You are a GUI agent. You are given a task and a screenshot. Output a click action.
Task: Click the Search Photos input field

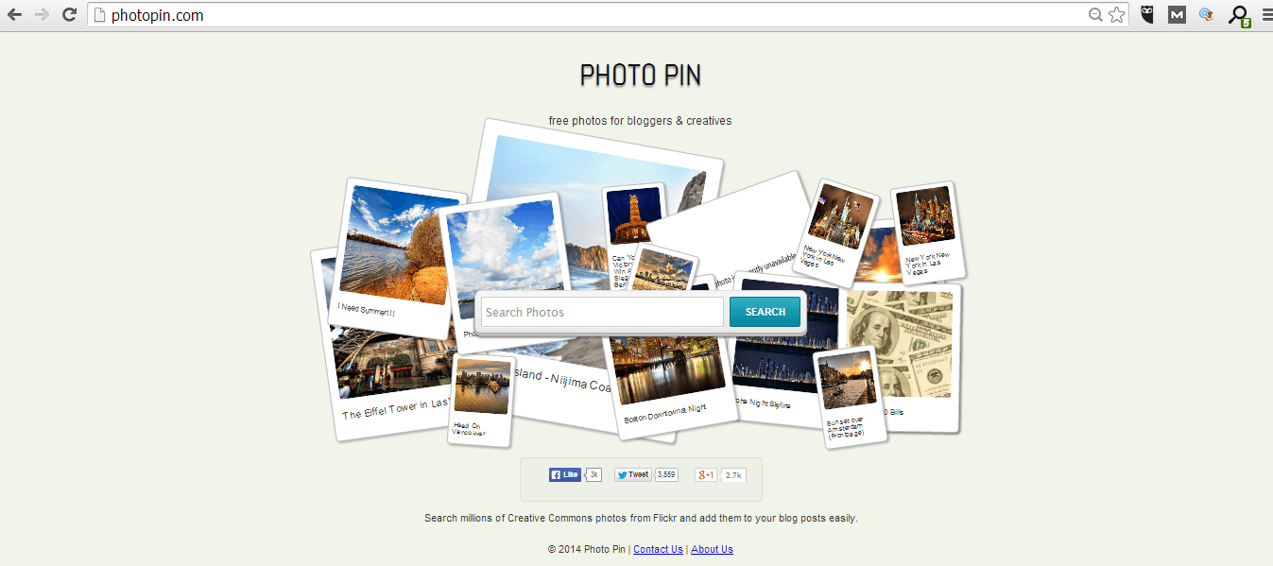pyautogui.click(x=603, y=312)
